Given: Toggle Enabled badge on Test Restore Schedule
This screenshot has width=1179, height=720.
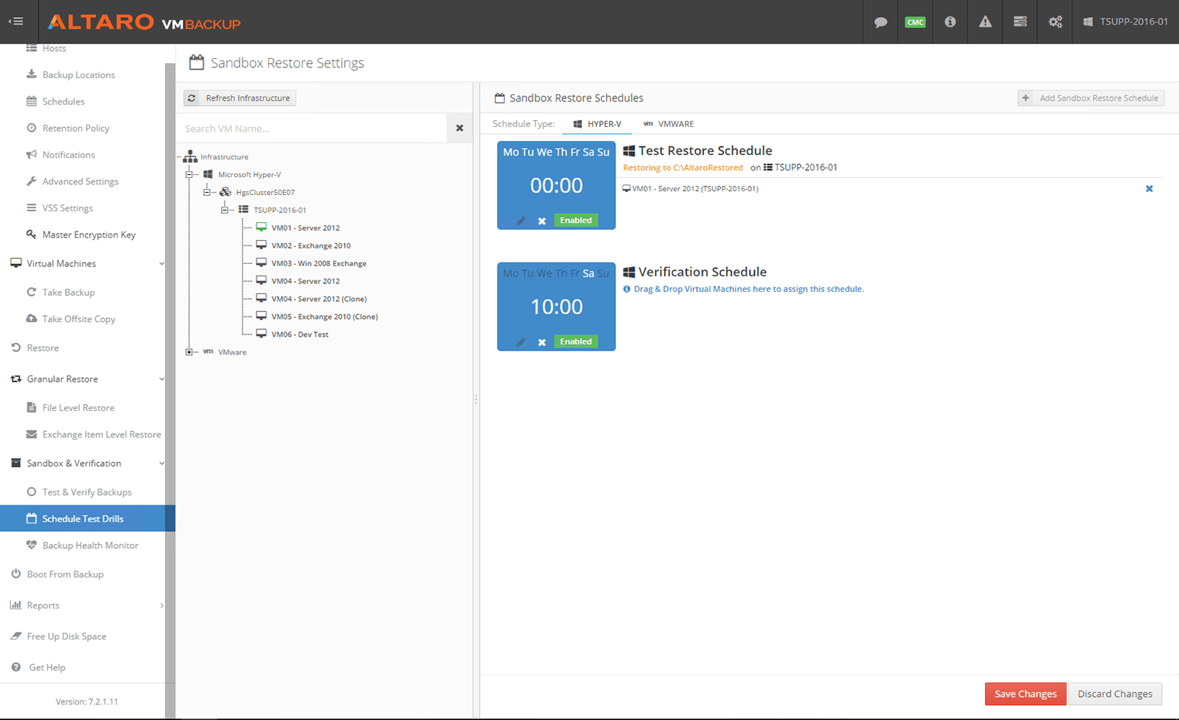Looking at the screenshot, I should click(576, 221).
